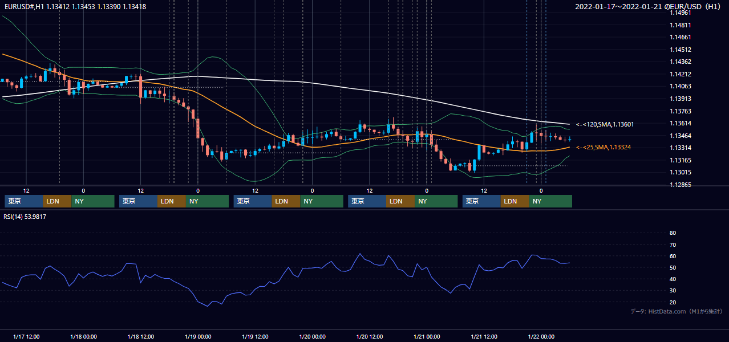Click the 1.13464 price label
Viewport: 729px width, 342px height.
[x=681, y=136]
